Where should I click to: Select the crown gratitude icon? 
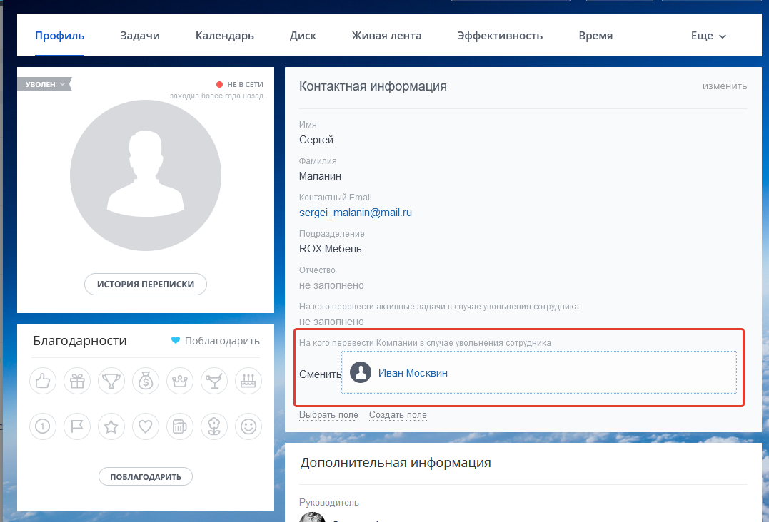point(180,381)
